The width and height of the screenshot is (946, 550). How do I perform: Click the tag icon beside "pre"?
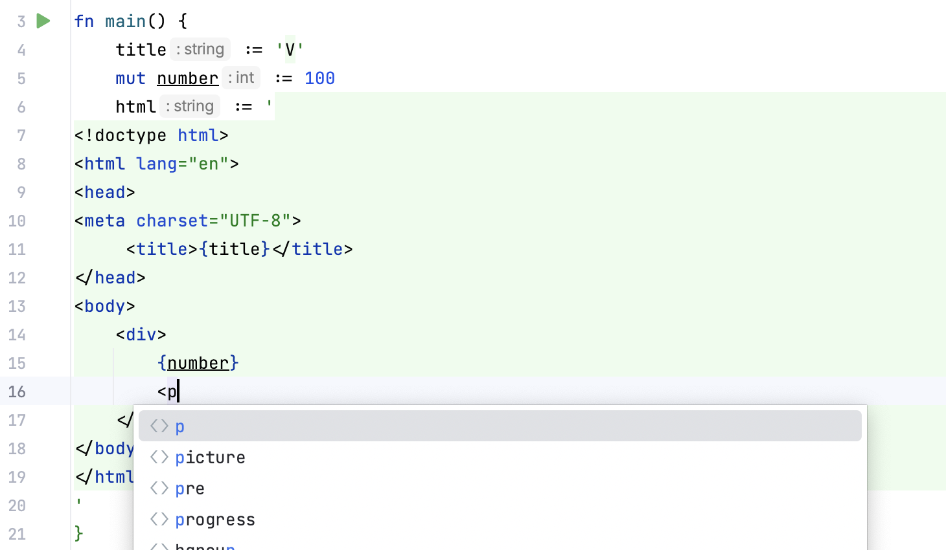point(159,488)
